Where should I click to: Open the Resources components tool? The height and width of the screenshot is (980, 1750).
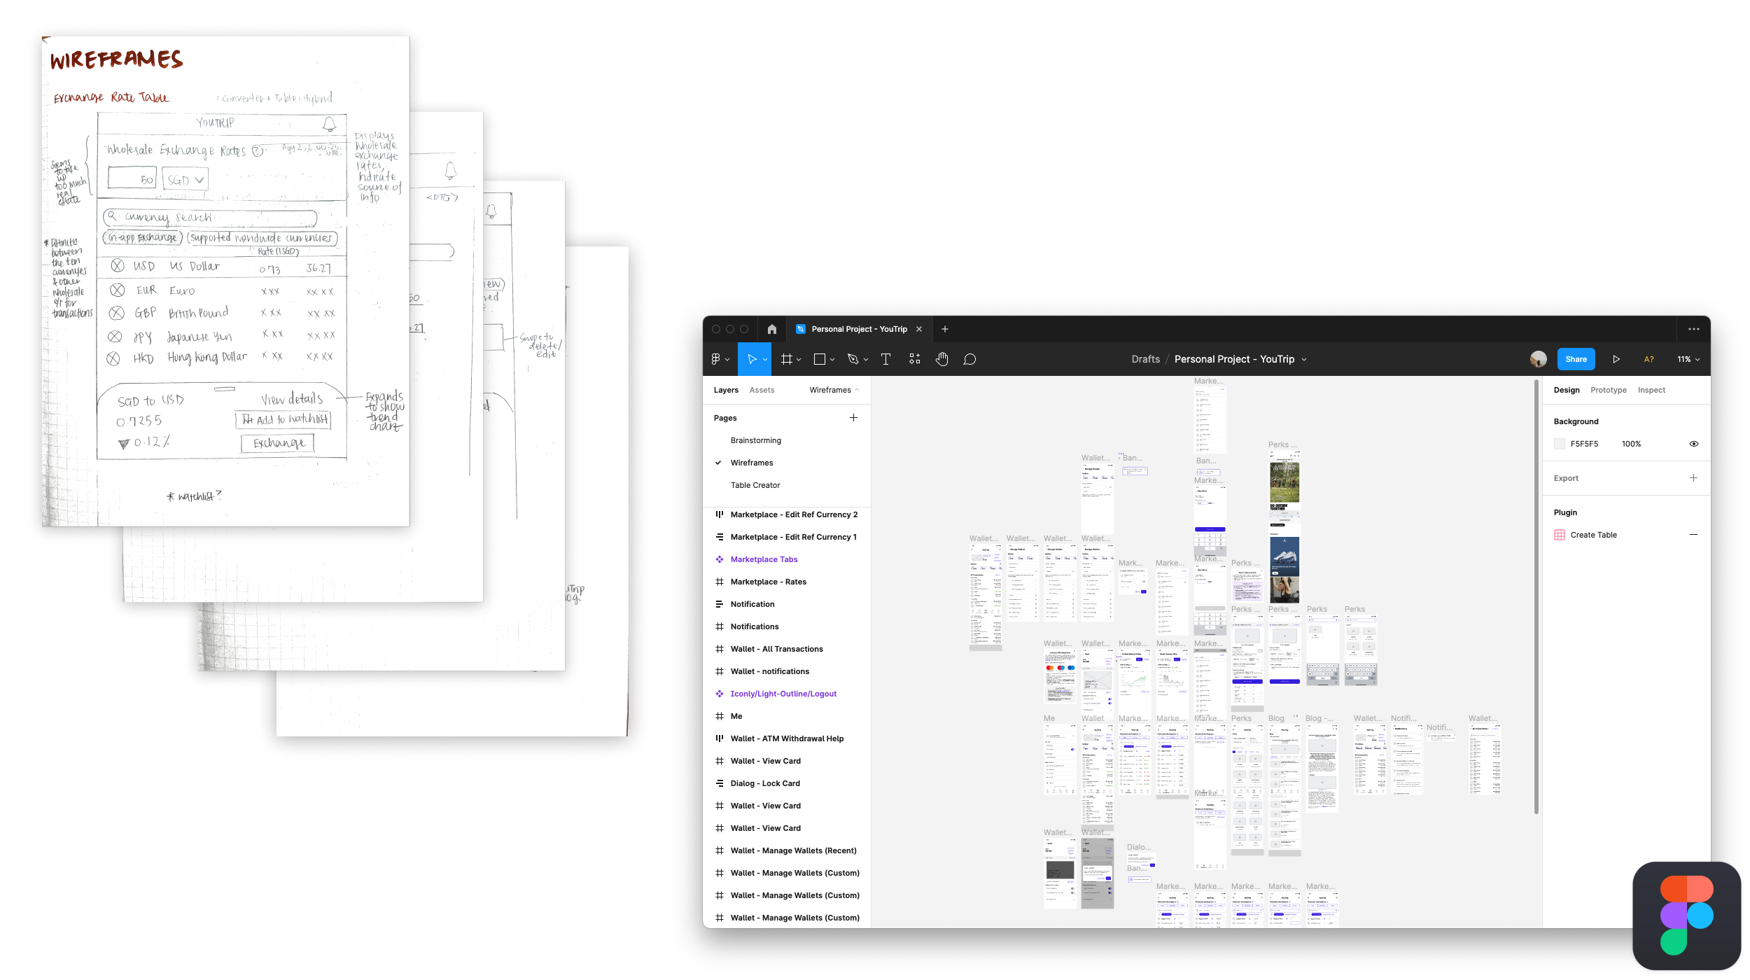point(914,359)
